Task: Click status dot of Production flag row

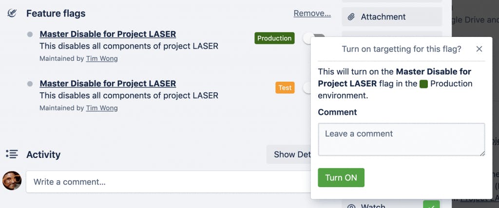Action: pyautogui.click(x=30, y=35)
